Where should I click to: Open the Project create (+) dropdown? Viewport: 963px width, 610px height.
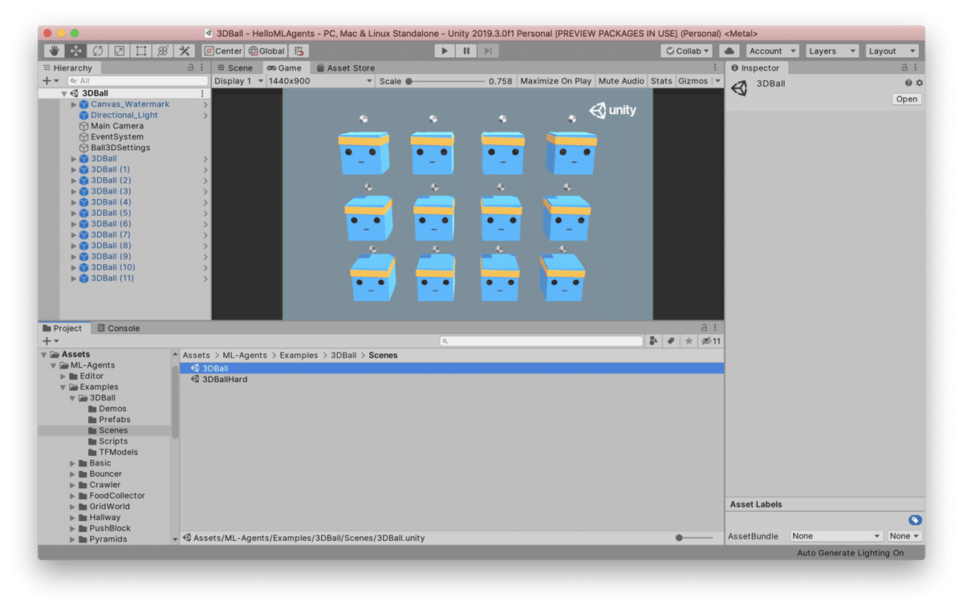(51, 341)
